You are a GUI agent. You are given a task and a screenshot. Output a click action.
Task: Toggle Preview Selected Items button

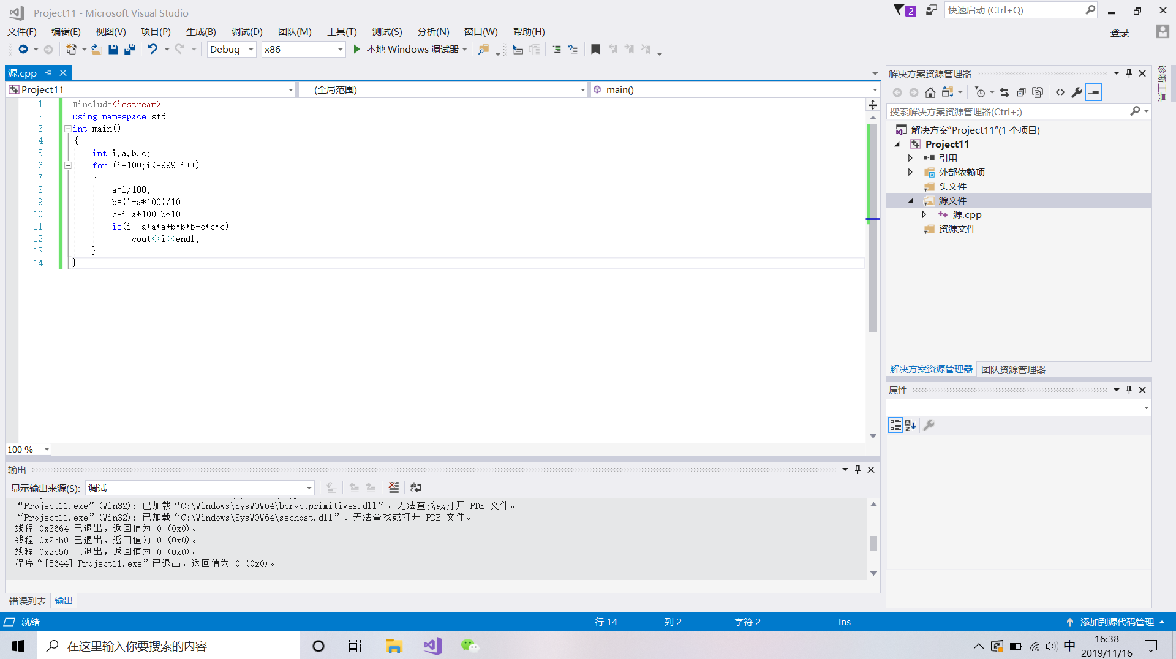(1093, 92)
